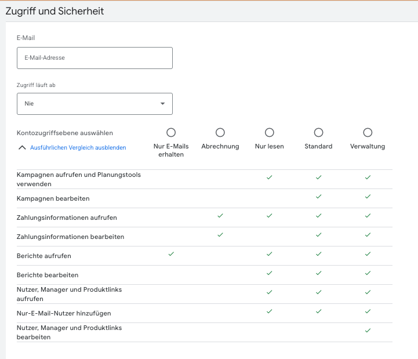Open the 'Zugriff läuft ab' dropdown
Screen dimensions: 418x359
click(94, 104)
